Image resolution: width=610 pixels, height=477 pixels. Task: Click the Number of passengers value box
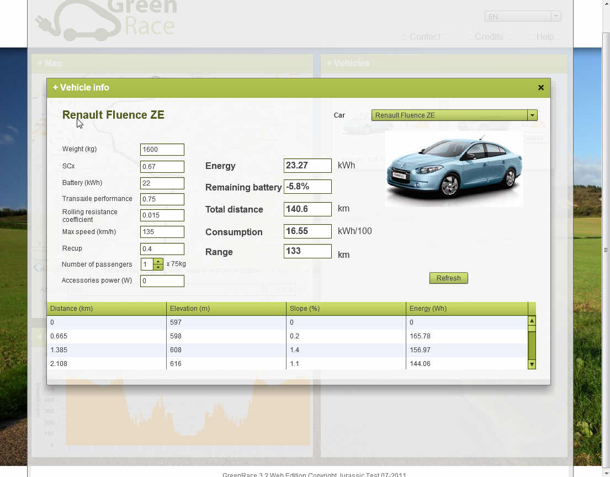coord(147,264)
